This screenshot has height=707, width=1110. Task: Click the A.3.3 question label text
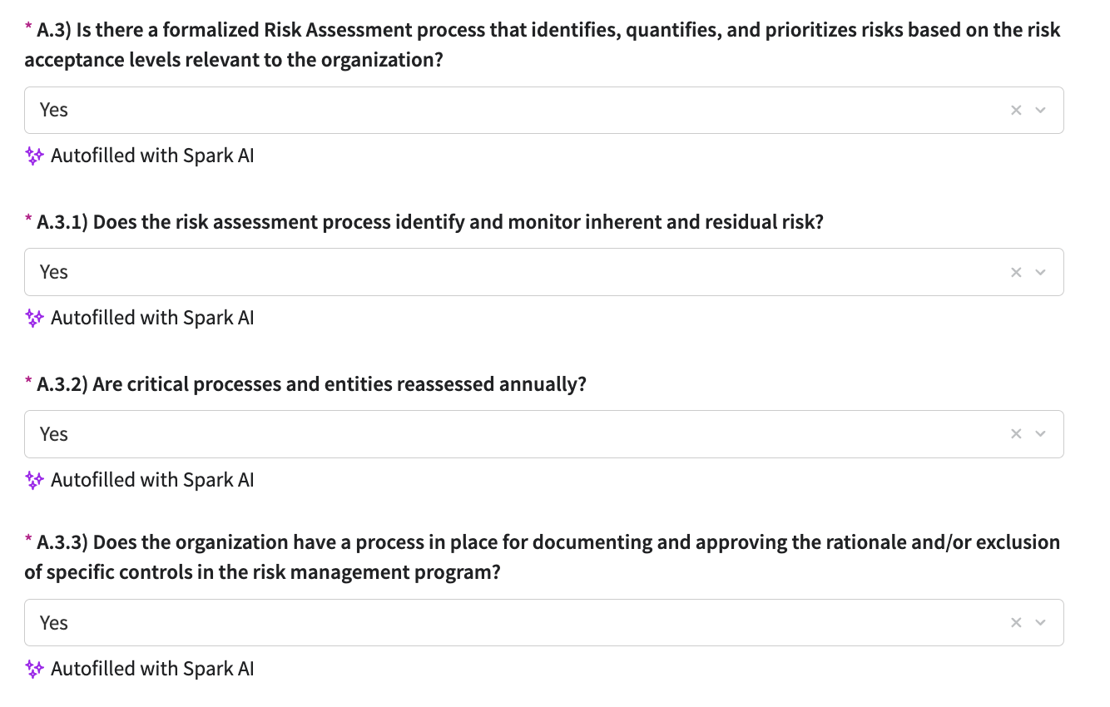click(x=541, y=543)
